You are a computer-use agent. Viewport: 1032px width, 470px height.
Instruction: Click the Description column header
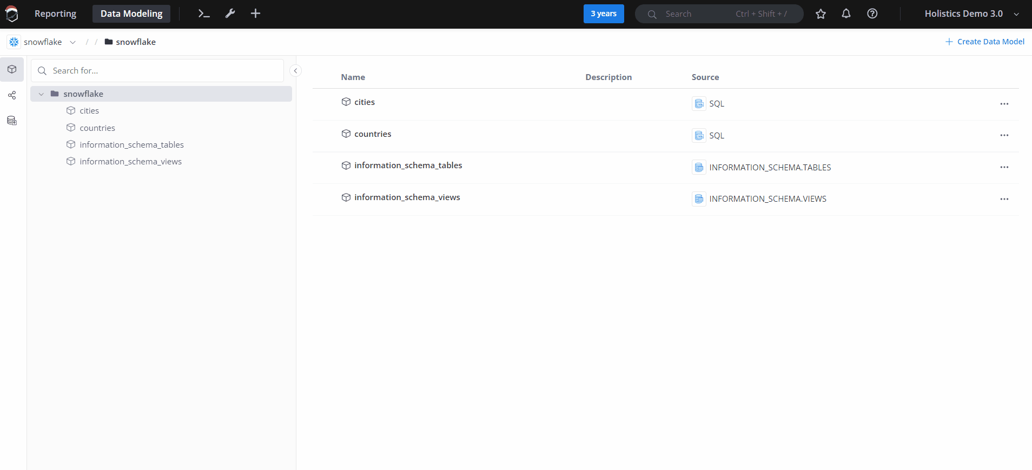[608, 77]
